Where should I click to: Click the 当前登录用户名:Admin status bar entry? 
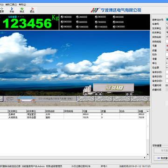[34, 166]
